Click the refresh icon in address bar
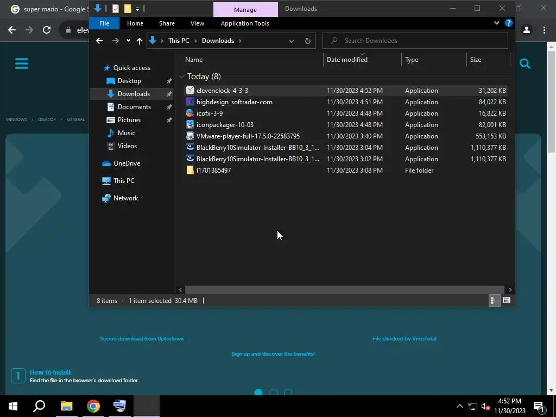This screenshot has width=556, height=417. point(308,41)
